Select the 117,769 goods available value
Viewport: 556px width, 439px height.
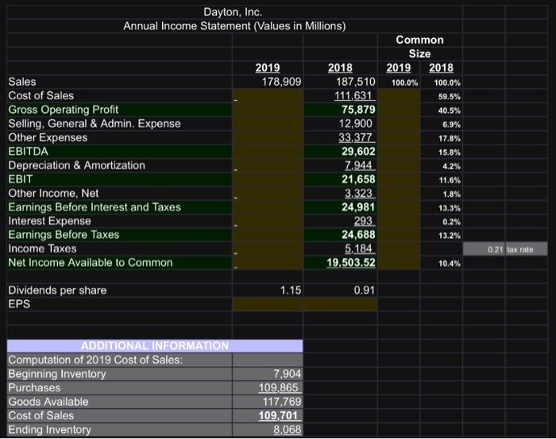click(282, 402)
